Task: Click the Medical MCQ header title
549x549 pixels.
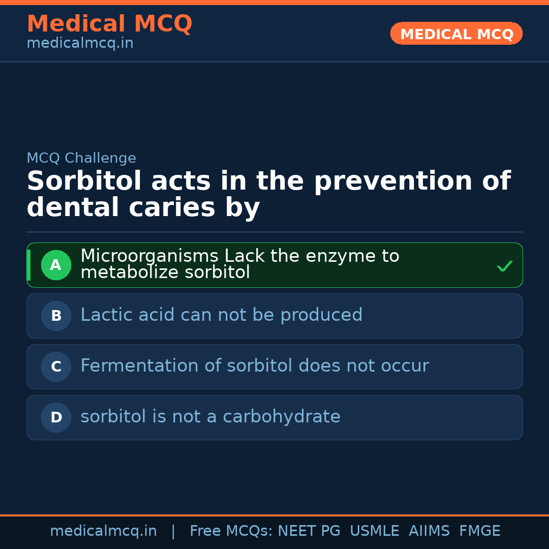Action: (109, 24)
